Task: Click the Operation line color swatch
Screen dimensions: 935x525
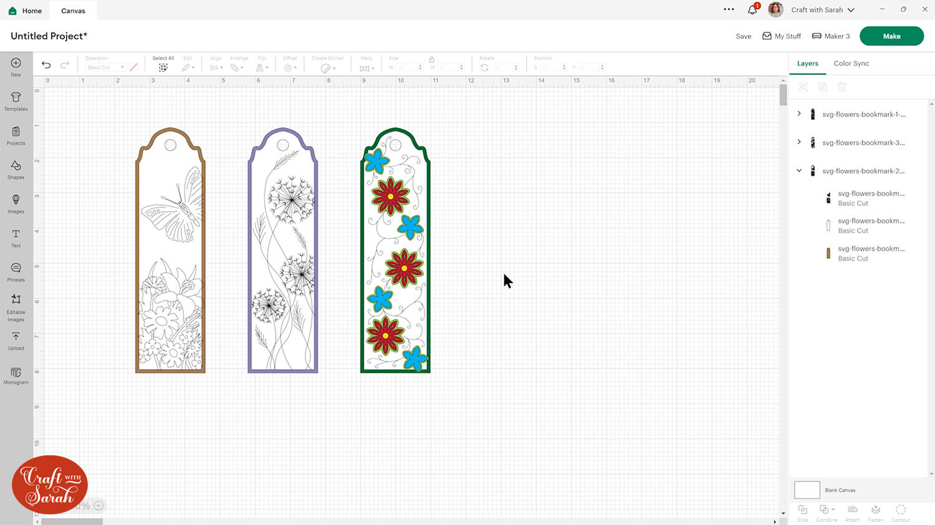Action: 133,67
